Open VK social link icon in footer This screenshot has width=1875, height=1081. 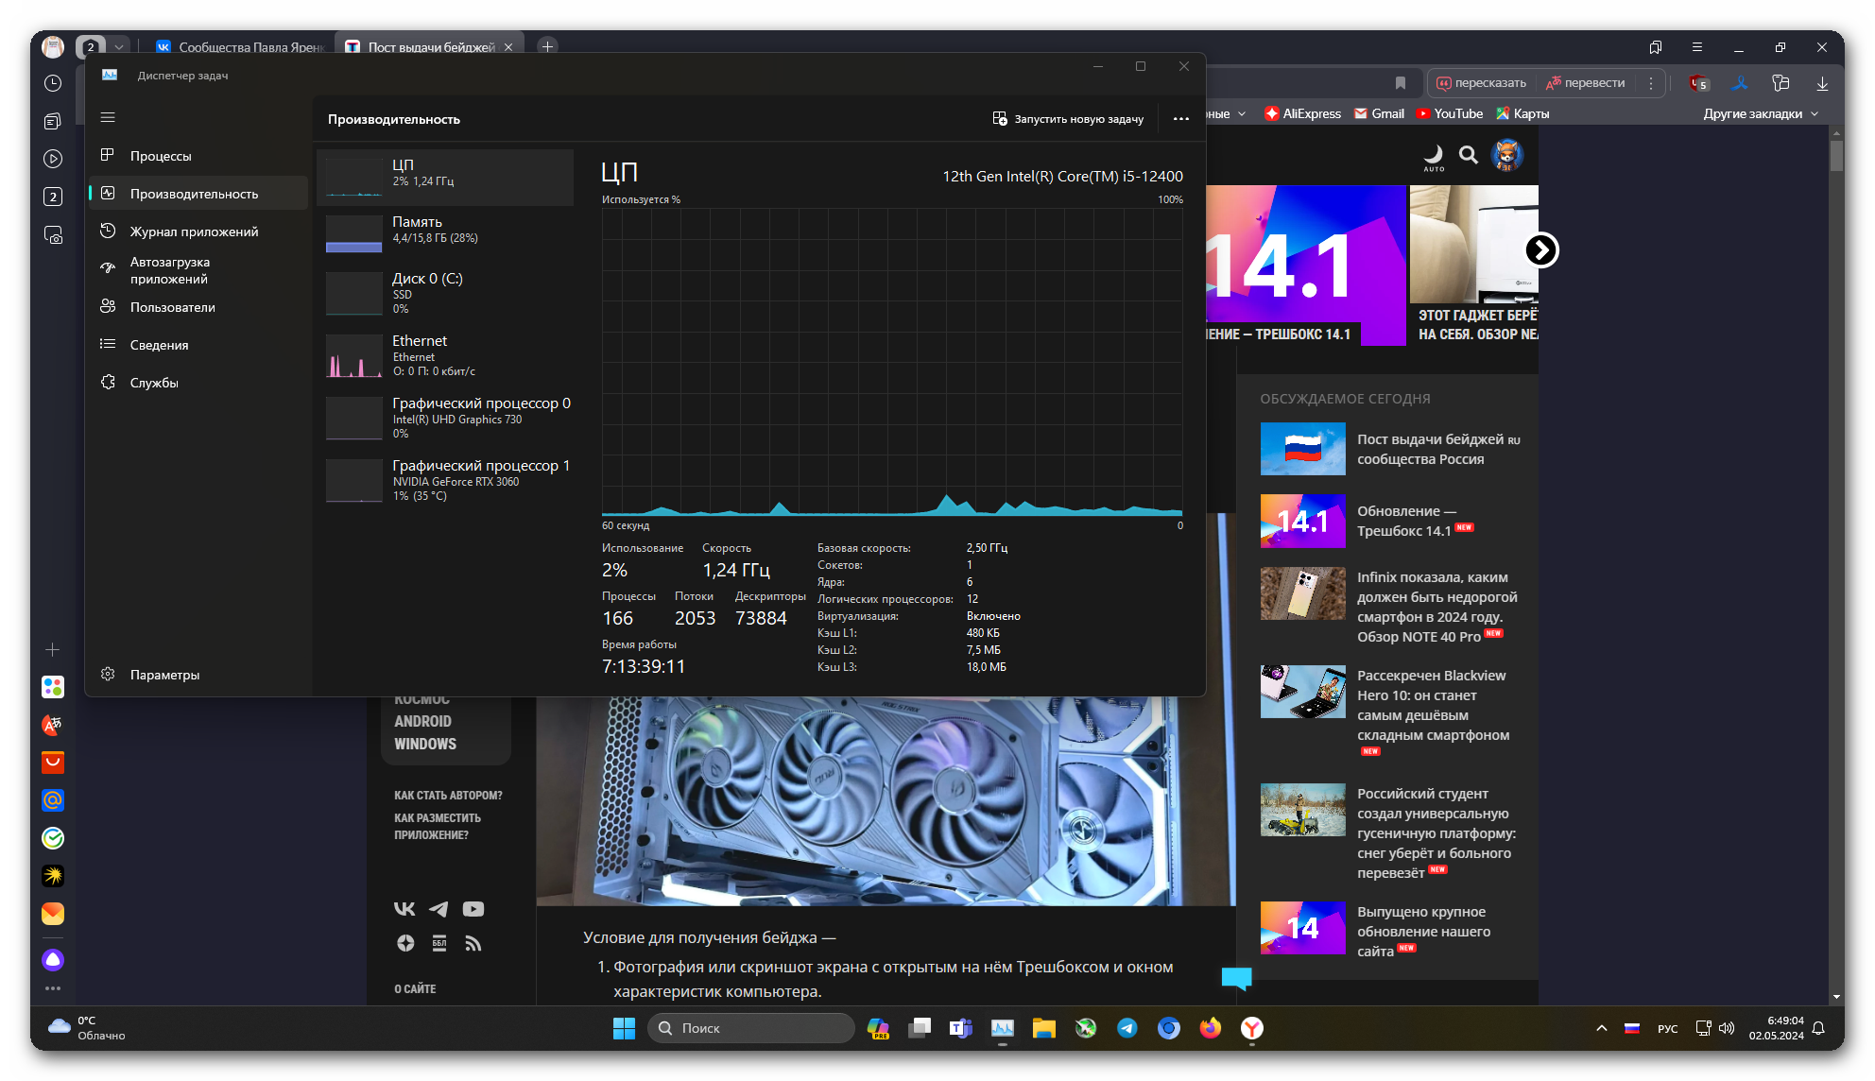(404, 909)
